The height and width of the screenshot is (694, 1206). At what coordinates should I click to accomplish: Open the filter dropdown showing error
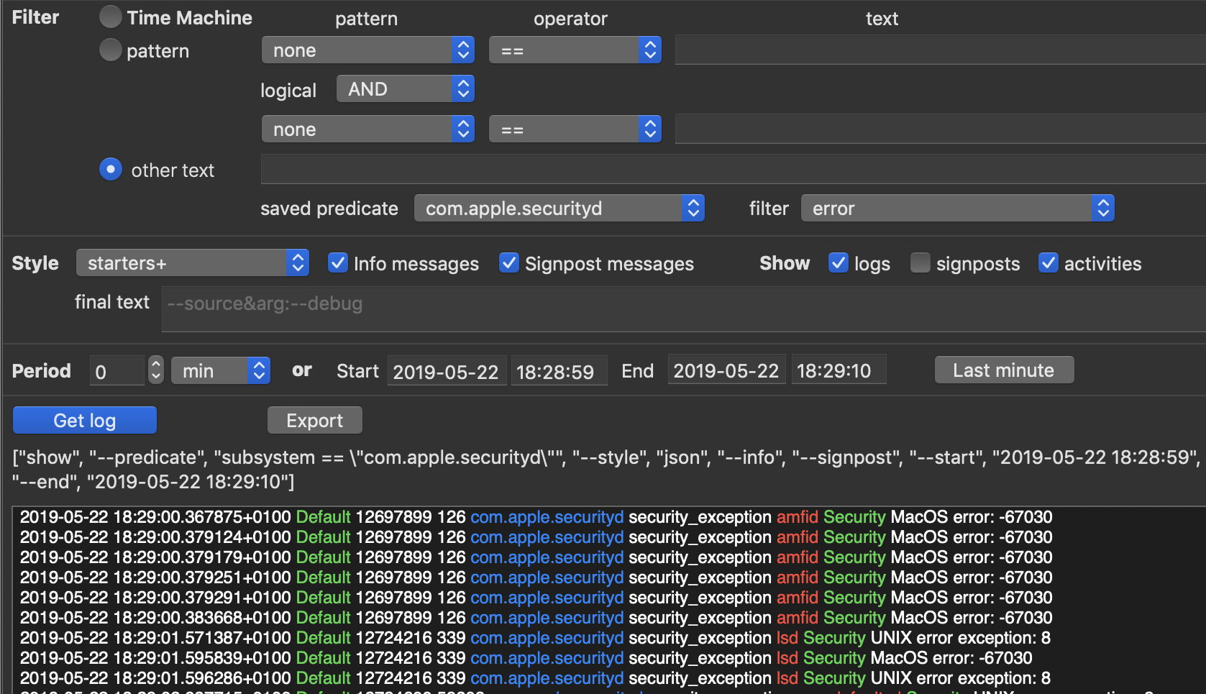click(x=957, y=209)
